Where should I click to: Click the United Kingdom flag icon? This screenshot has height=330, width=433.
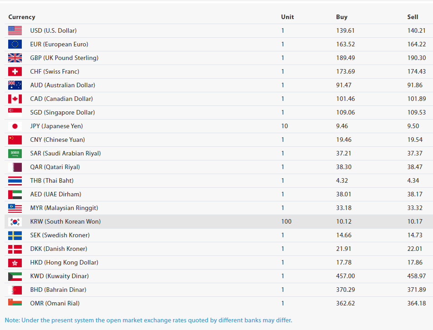[15, 58]
